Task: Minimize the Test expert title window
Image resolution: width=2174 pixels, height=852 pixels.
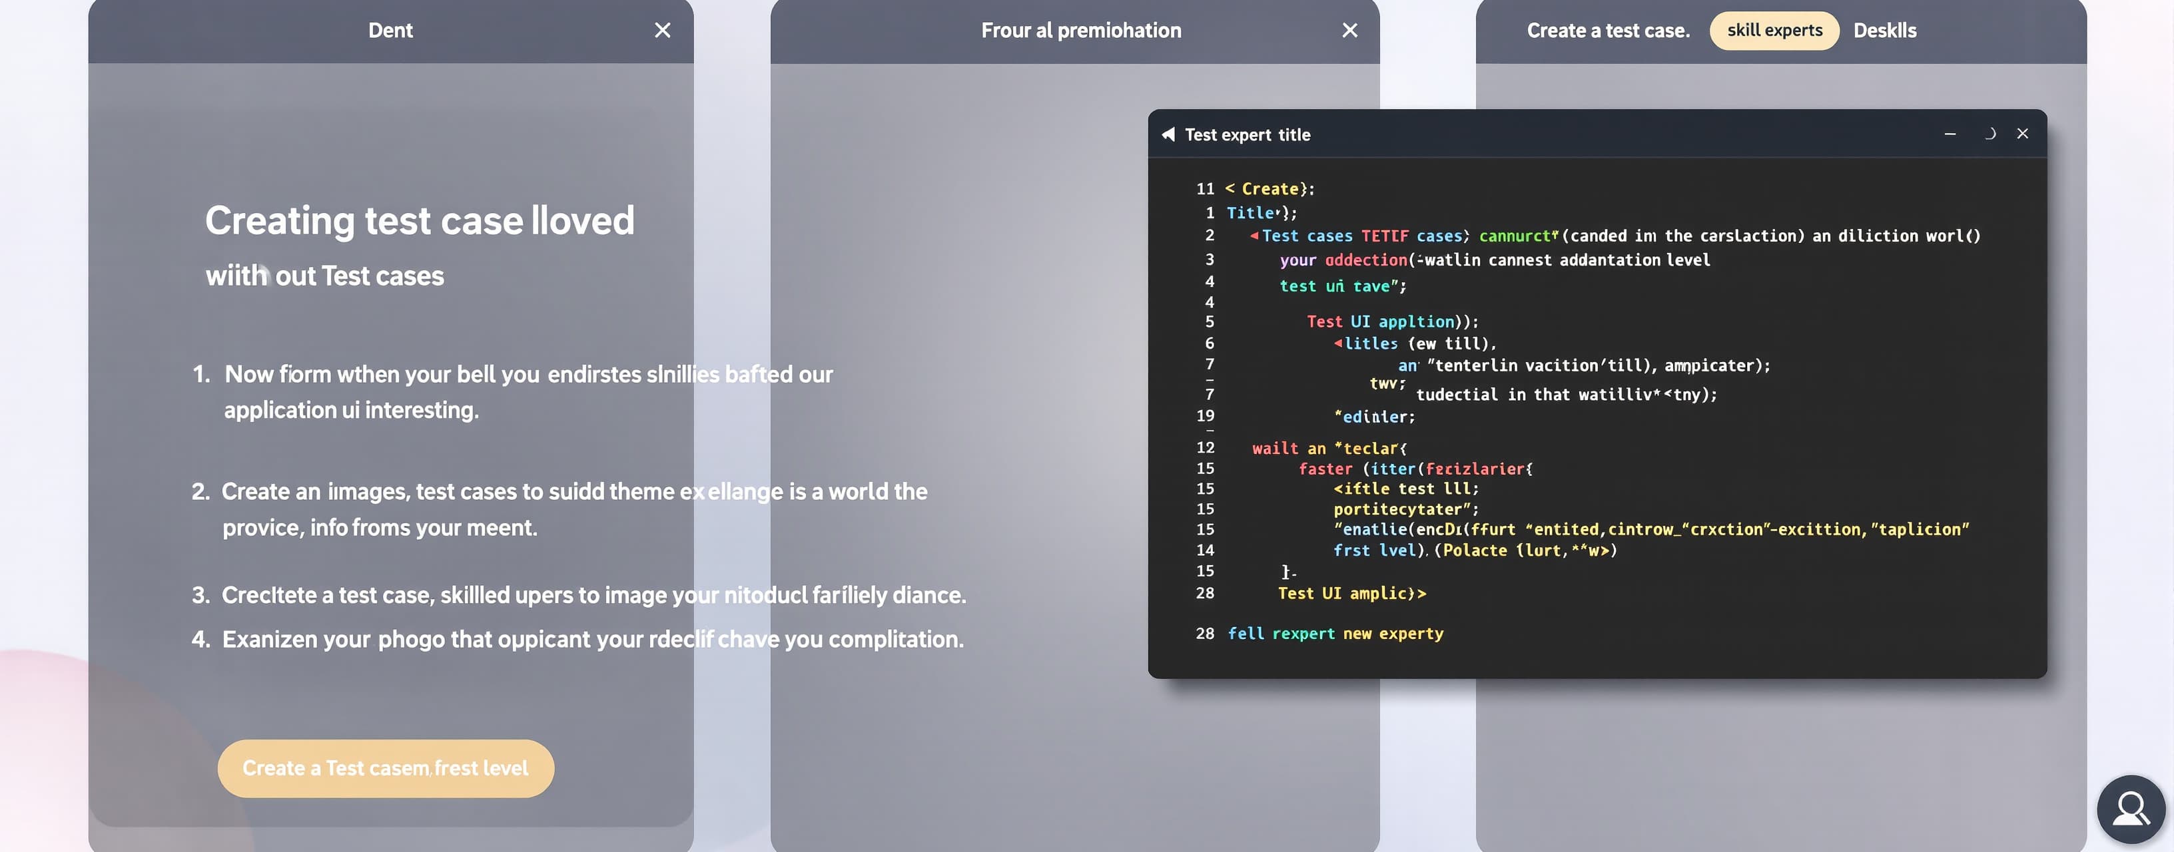Action: 1950,133
